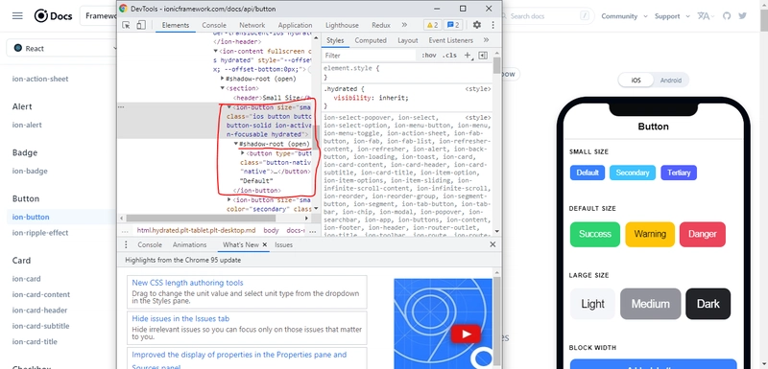This screenshot has width=768, height=369.
Task: Select the Layout tab
Action: (407, 40)
